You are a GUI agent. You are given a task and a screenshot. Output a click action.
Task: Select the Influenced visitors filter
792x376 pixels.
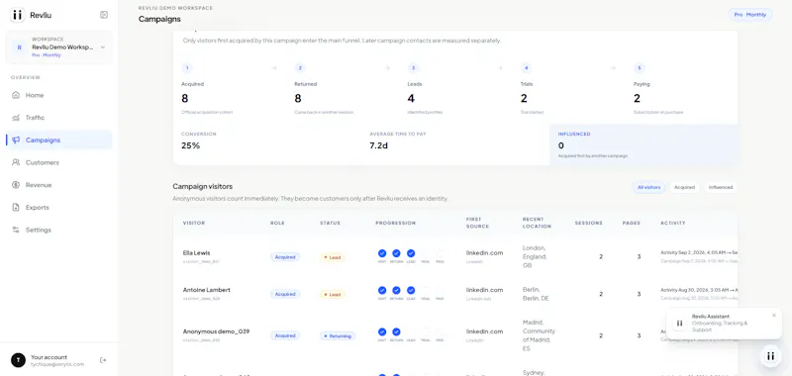coord(721,187)
